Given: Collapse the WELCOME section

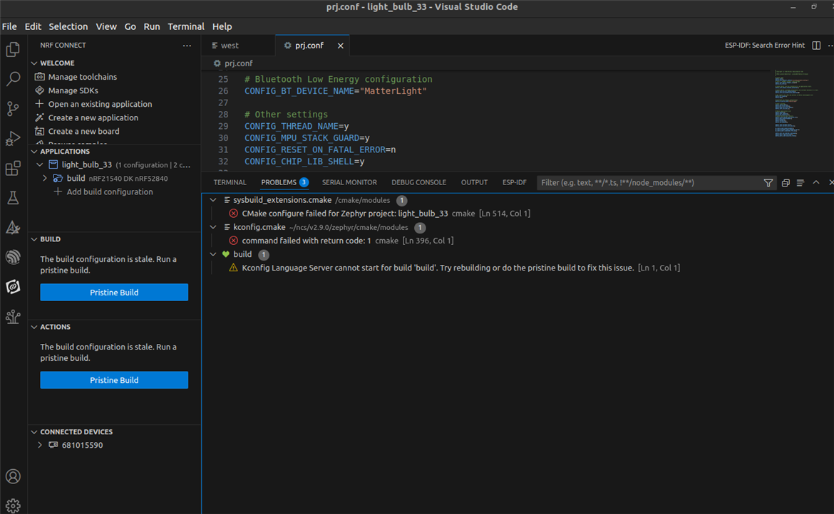Looking at the screenshot, I should [34, 63].
